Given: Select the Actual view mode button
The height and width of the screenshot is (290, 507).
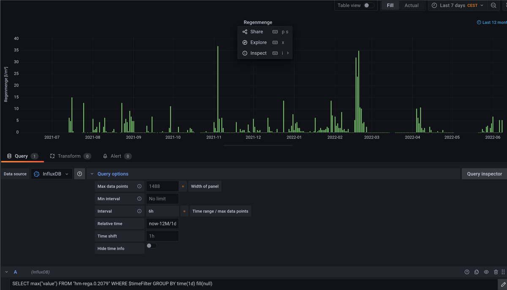Looking at the screenshot, I should tap(411, 5).
